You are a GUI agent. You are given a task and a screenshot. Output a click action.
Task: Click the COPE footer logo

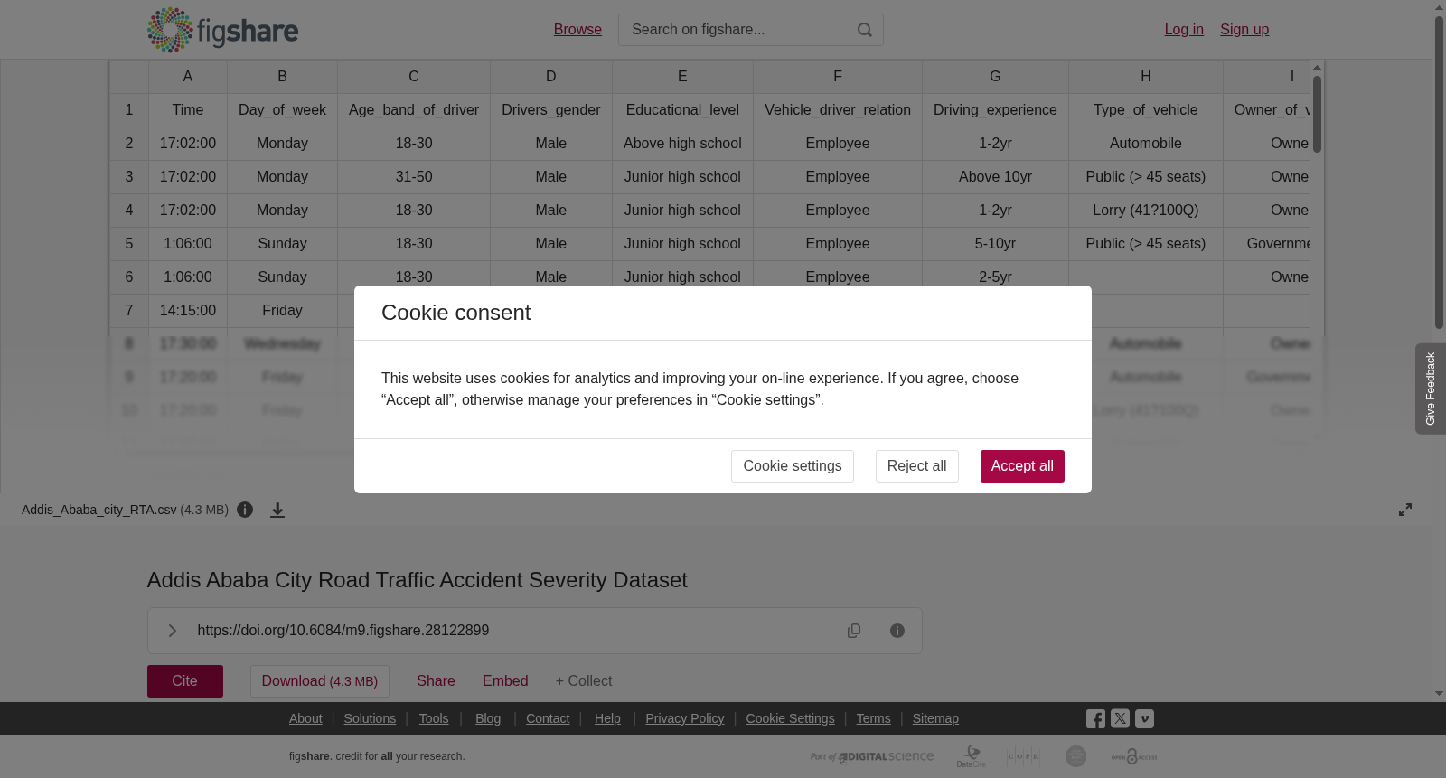(1023, 756)
